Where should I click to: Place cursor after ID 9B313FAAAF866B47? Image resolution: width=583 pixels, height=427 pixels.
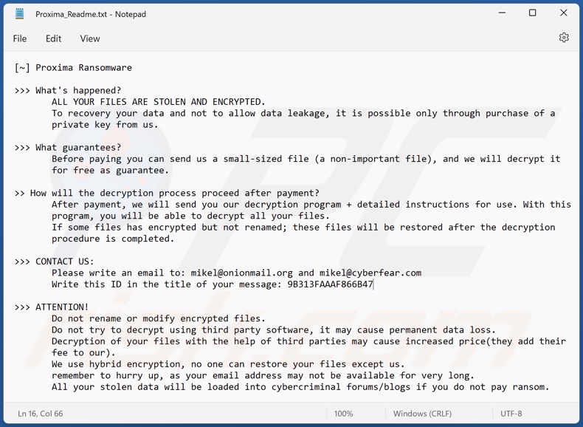click(x=374, y=284)
